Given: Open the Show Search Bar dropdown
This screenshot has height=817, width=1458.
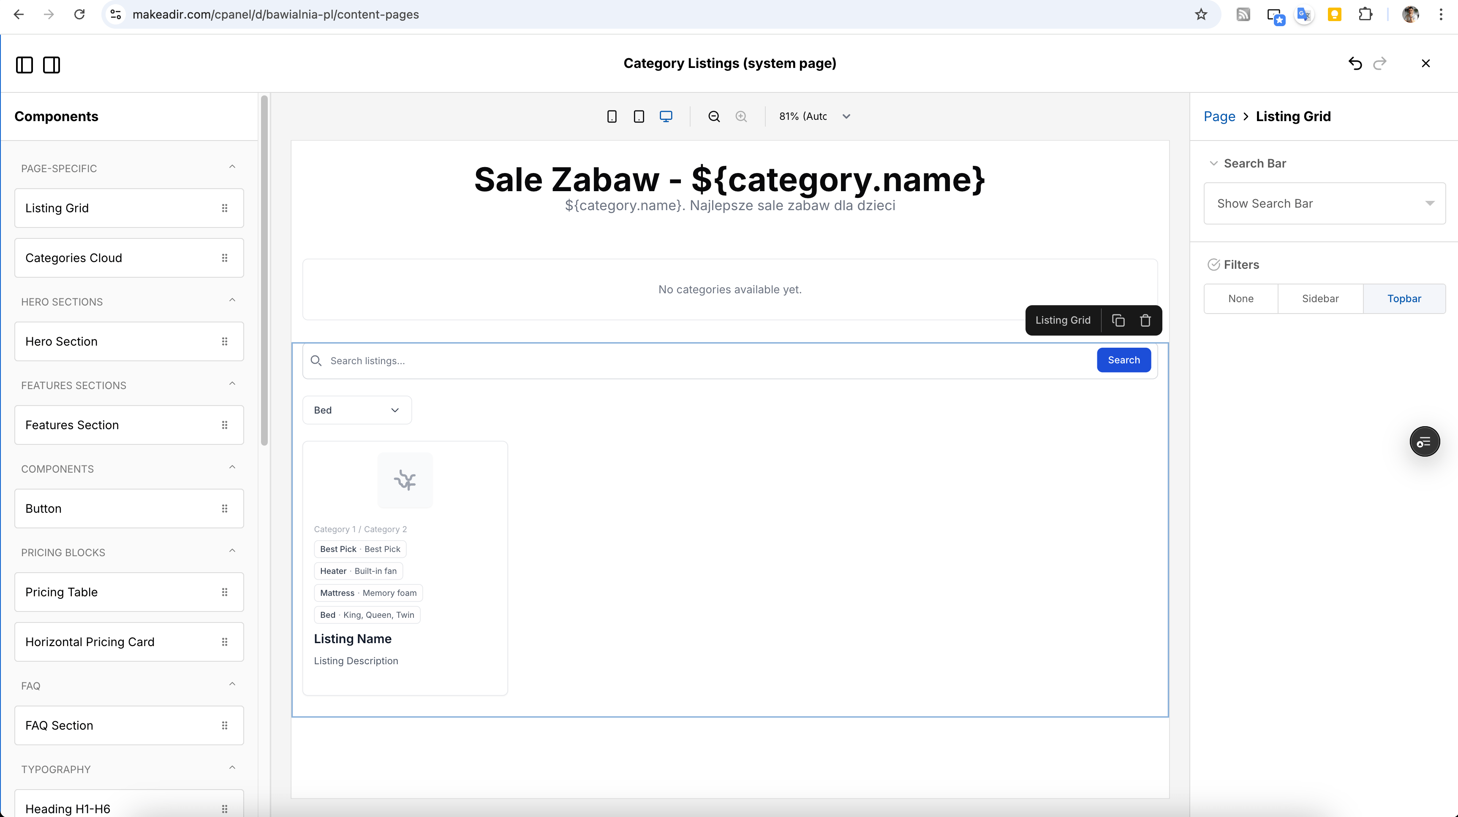Looking at the screenshot, I should click(x=1325, y=203).
